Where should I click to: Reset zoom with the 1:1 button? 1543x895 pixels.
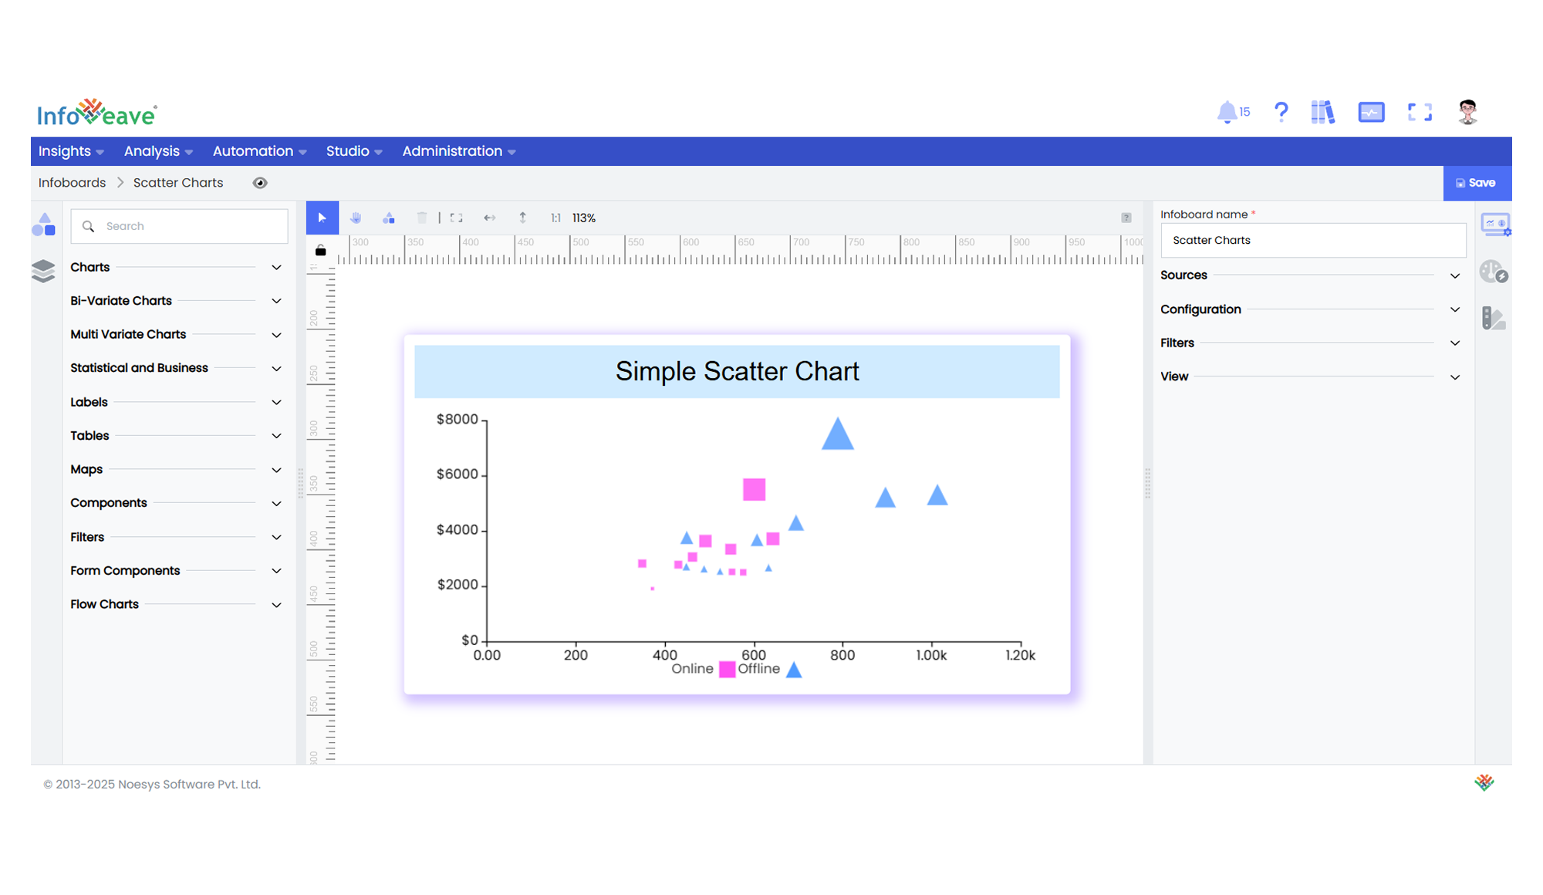[x=555, y=218]
